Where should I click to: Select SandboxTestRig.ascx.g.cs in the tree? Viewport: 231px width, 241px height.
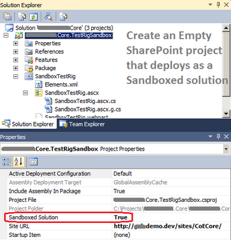(x=87, y=109)
